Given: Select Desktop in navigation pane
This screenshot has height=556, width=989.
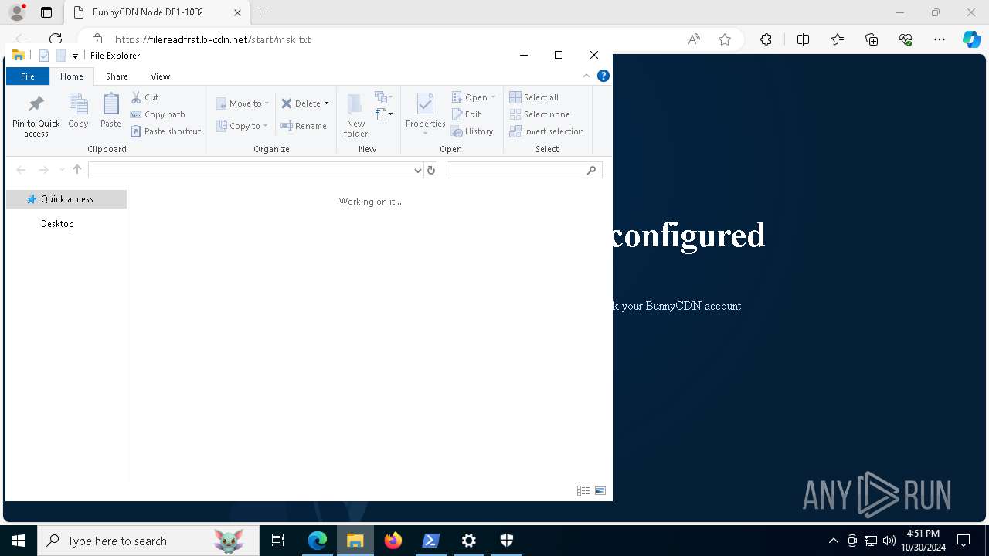Looking at the screenshot, I should tap(57, 224).
